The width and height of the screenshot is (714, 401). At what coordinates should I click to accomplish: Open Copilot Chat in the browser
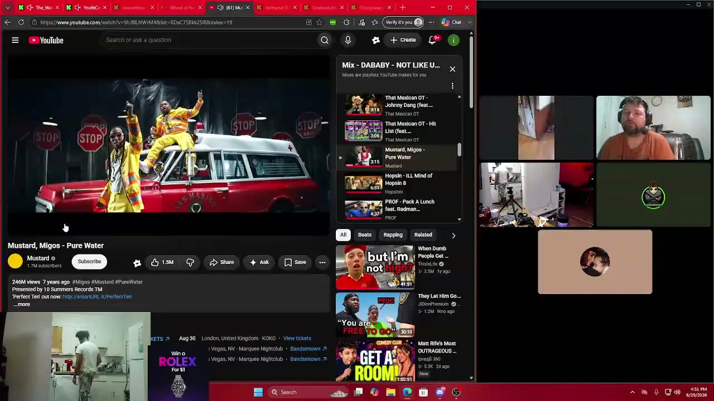coord(451,22)
